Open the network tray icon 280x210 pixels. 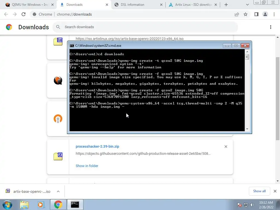(x=246, y=205)
